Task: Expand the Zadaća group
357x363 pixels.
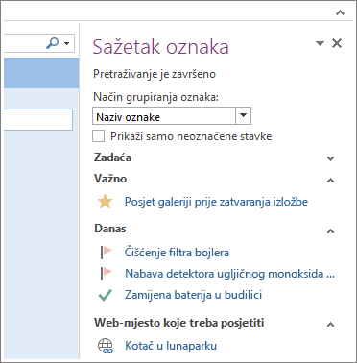Action: tap(331, 158)
